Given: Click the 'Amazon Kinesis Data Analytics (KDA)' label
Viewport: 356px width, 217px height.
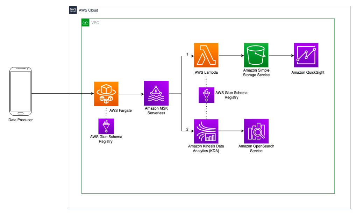Looking at the screenshot, I should pos(206,149).
